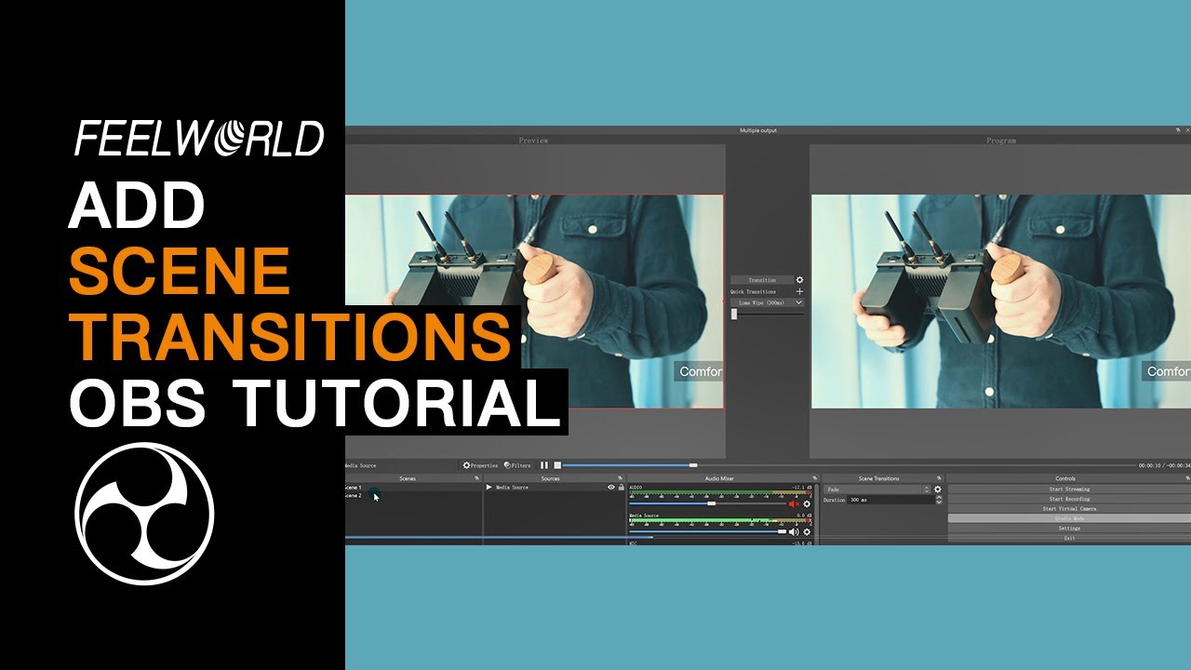
Task: Adjust the transition Duration stepper arrows
Action: pos(938,500)
